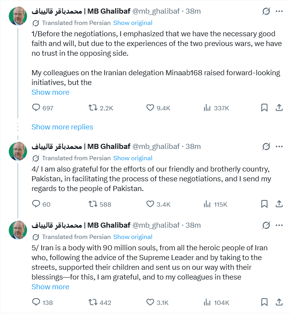291x315 pixels.
Task: View analytics showing 337K views
Action: pyautogui.click(x=207, y=108)
